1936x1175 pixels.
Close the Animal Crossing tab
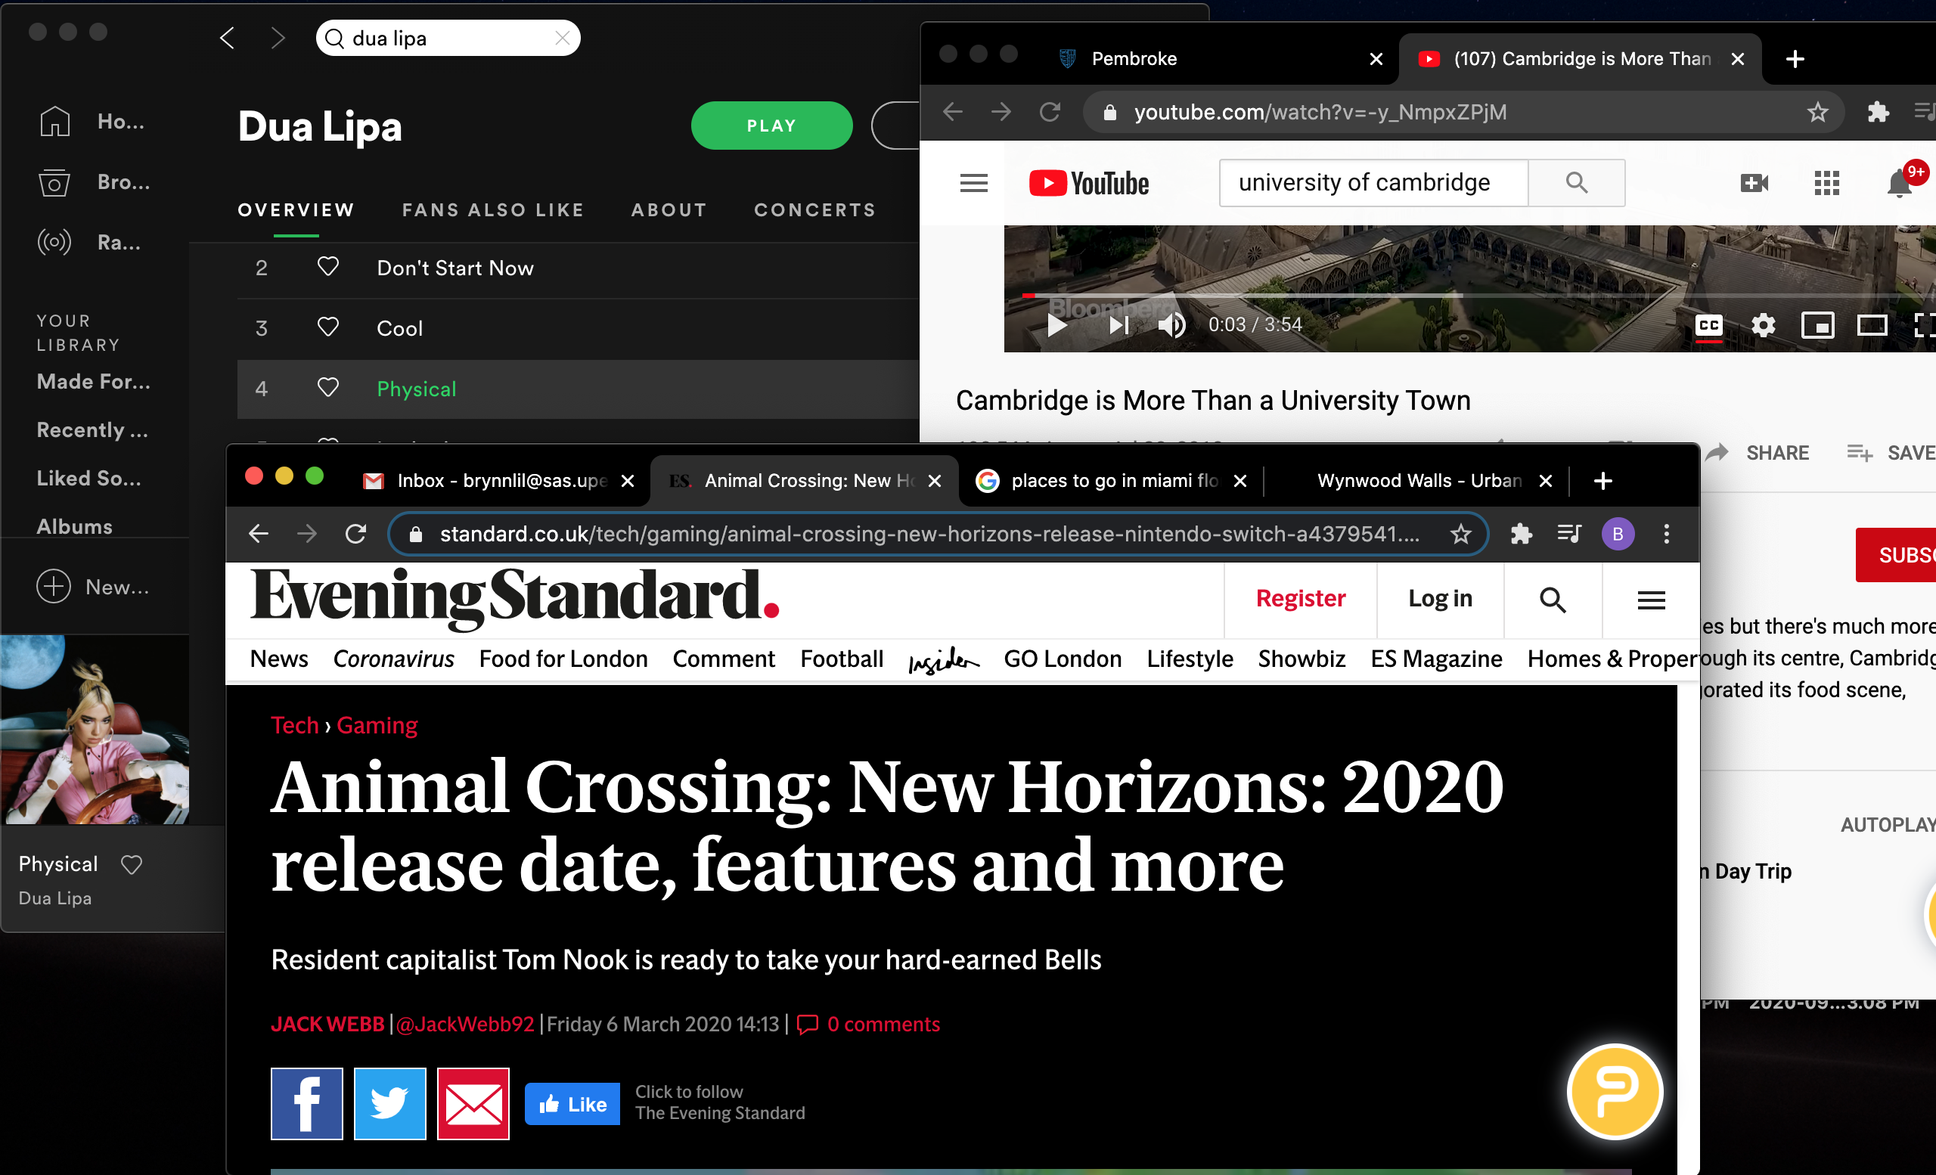click(934, 481)
